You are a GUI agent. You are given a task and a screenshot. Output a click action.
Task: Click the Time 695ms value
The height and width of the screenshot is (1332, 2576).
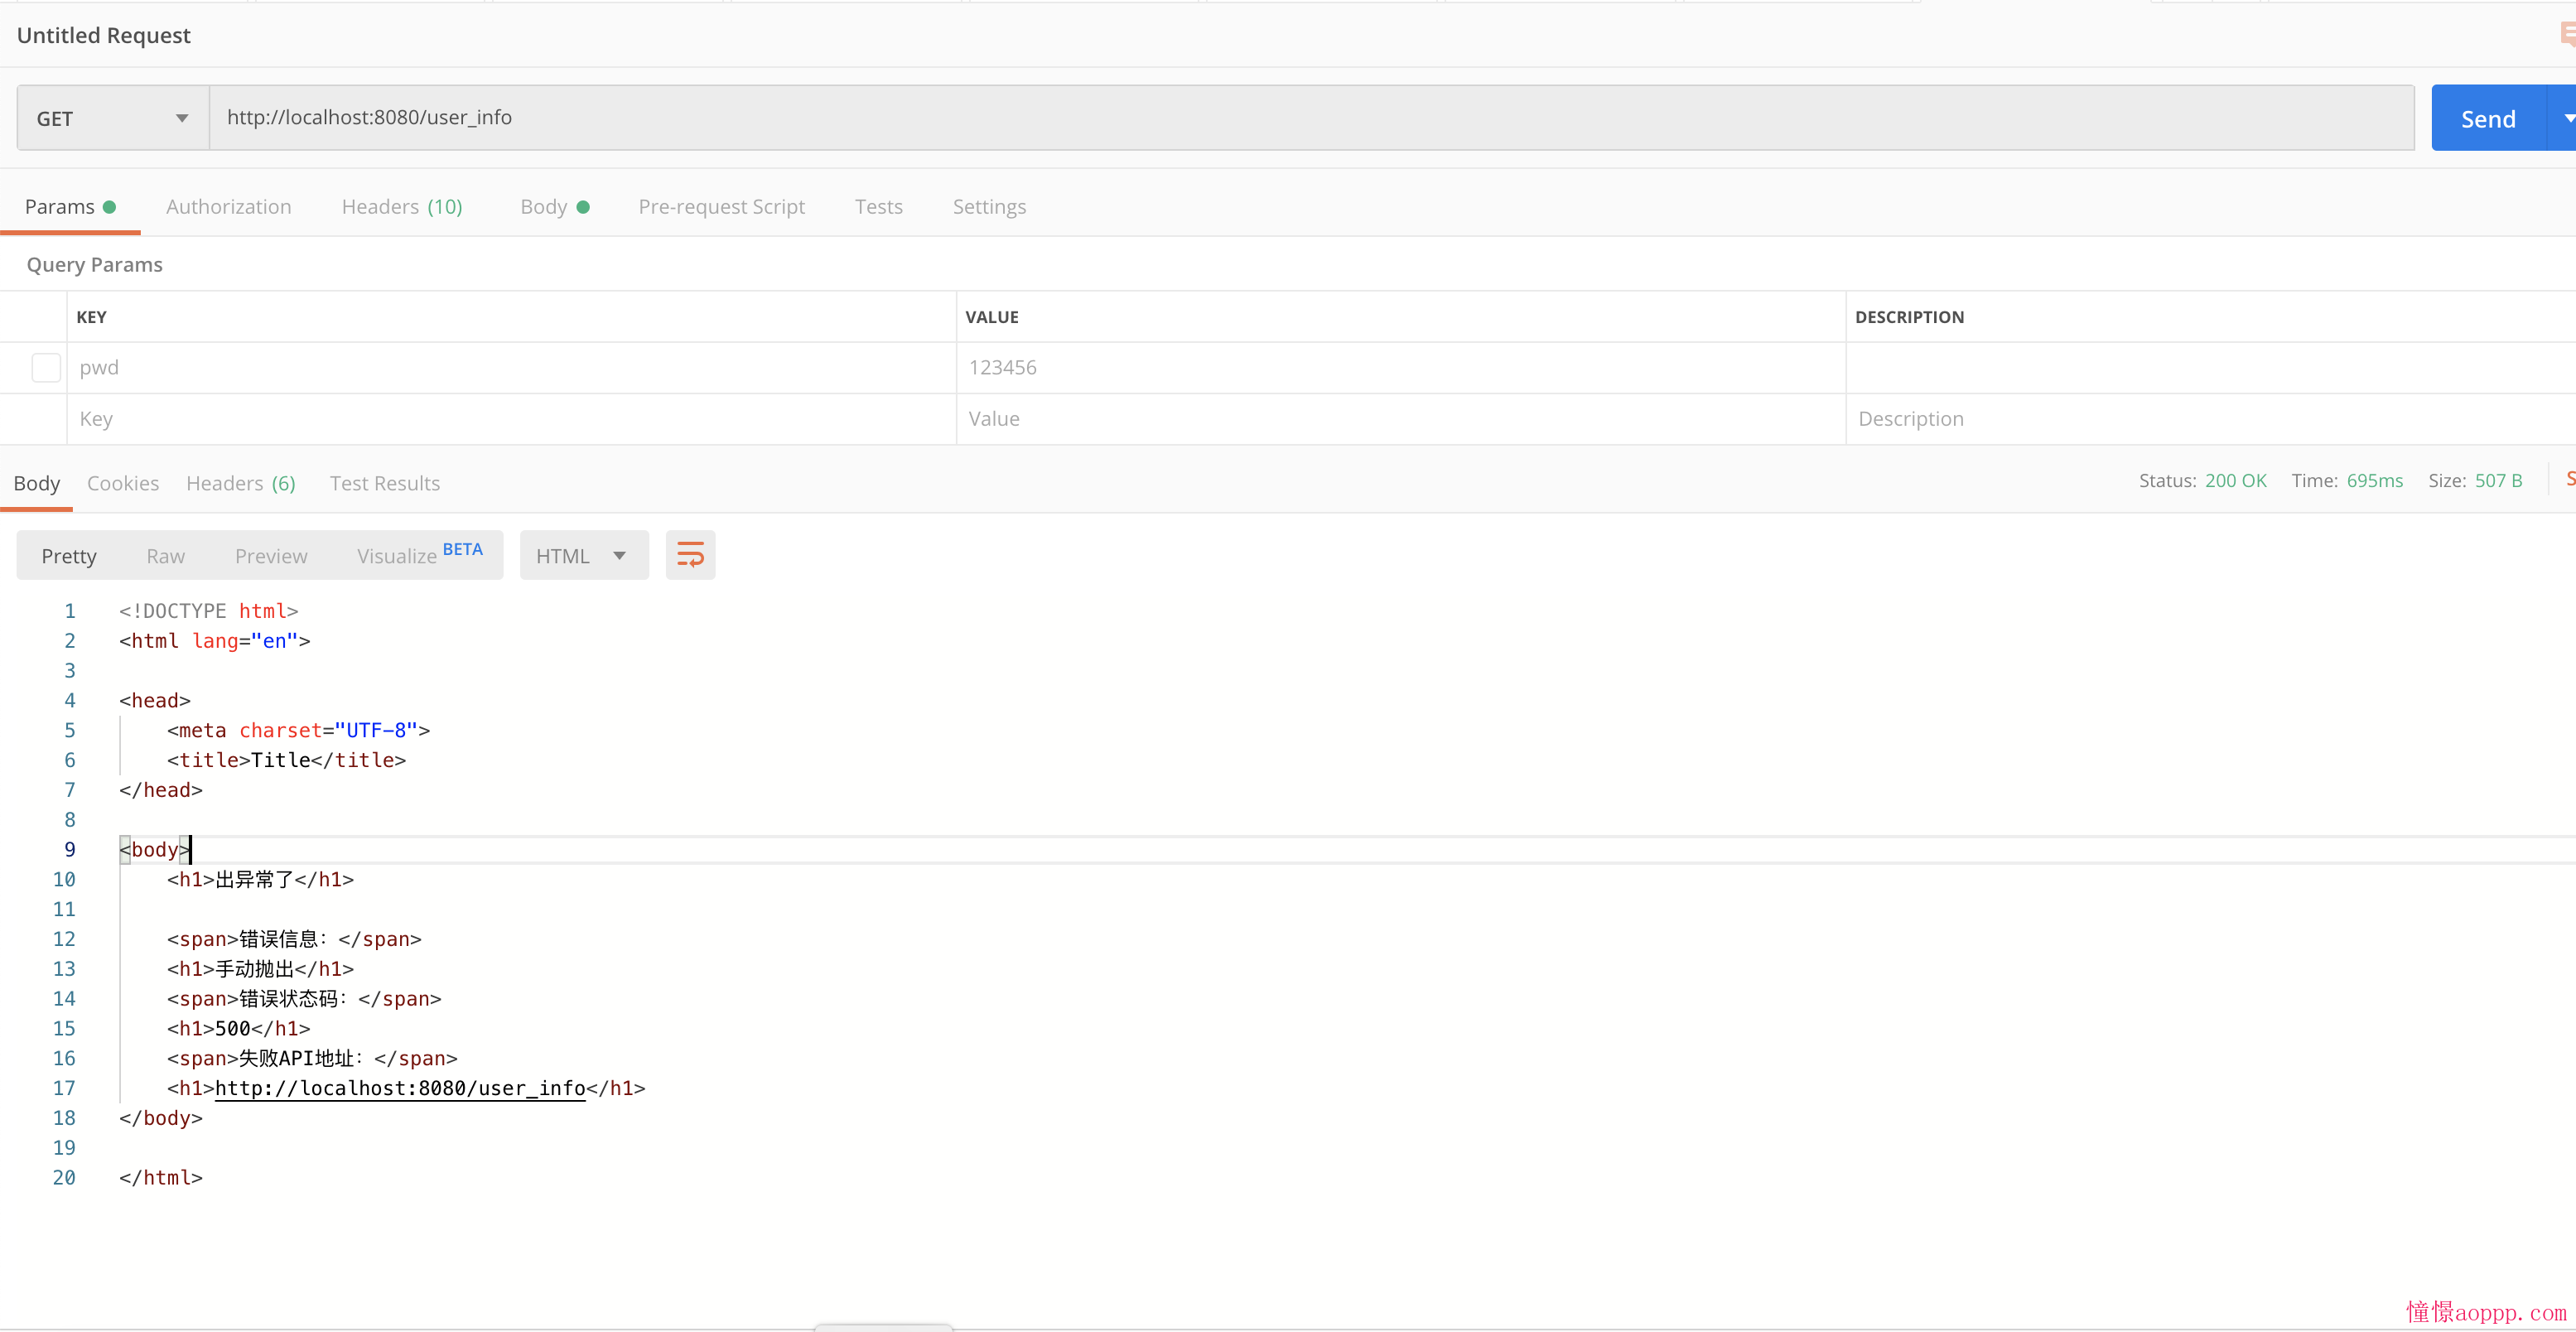(x=2374, y=481)
